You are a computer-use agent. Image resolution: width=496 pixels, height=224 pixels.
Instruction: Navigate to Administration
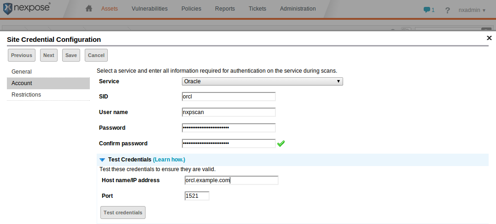(x=298, y=9)
